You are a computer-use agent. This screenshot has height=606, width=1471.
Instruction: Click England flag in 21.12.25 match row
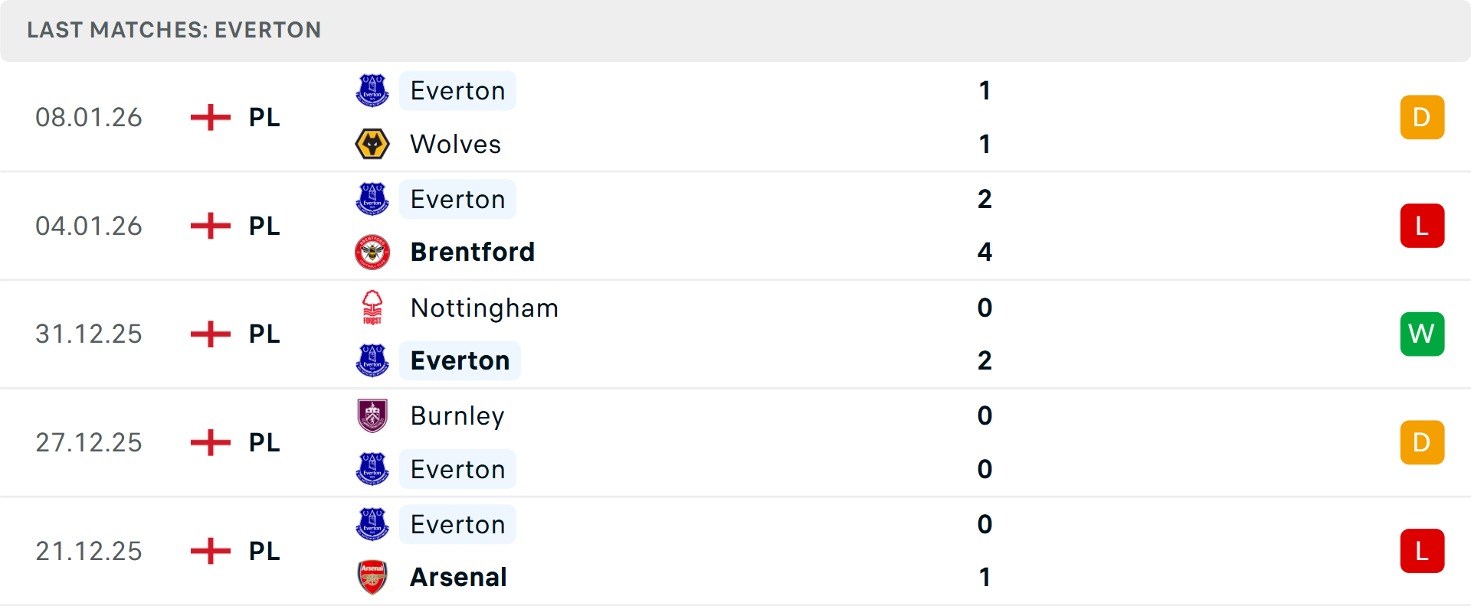coord(211,551)
